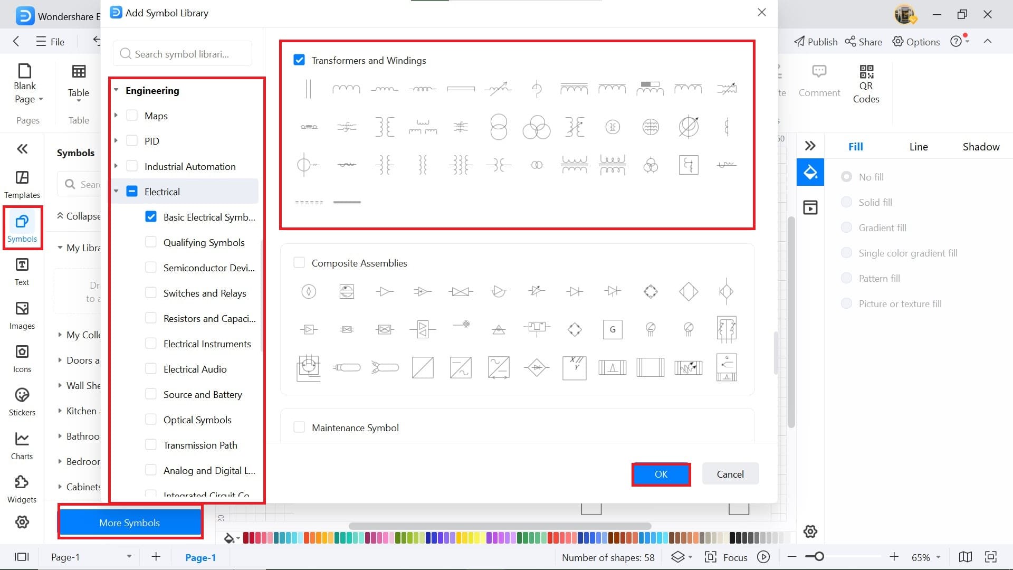Expand the Maps tree node

pos(116,115)
